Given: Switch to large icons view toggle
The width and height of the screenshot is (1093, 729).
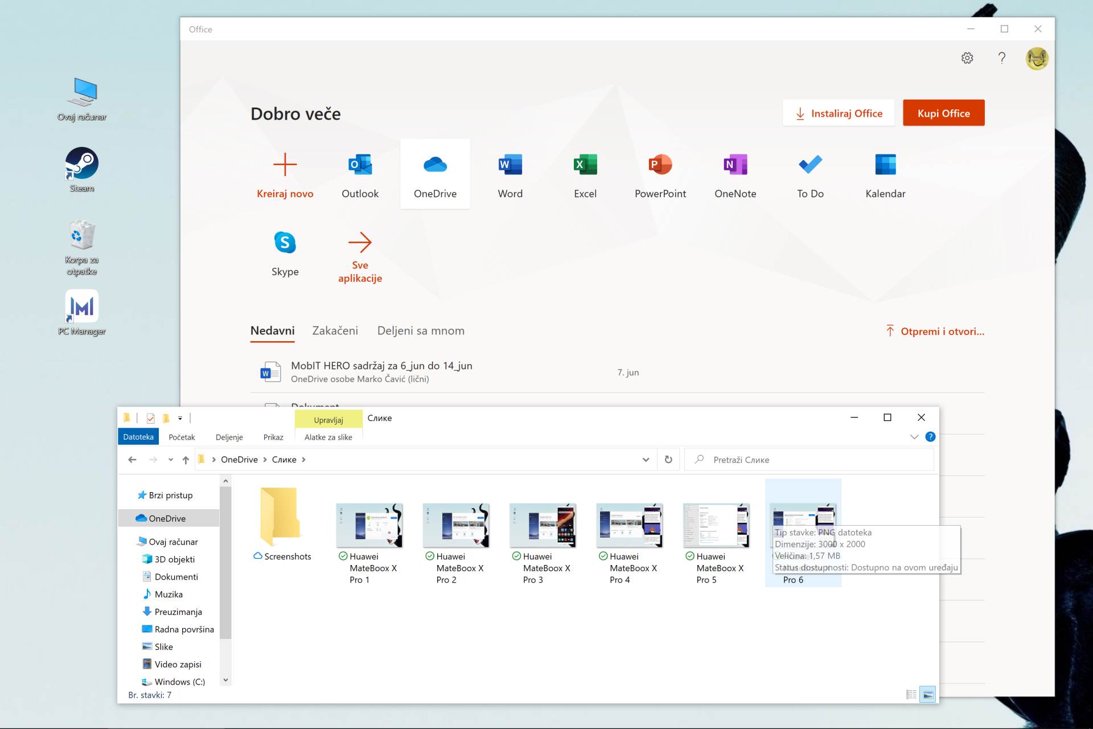Looking at the screenshot, I should 928,694.
